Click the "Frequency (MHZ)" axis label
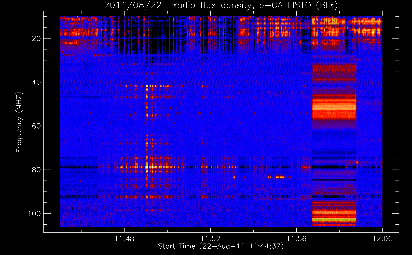 (19, 122)
